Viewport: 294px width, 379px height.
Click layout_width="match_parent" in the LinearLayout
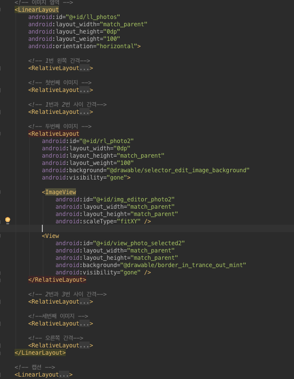(88, 24)
